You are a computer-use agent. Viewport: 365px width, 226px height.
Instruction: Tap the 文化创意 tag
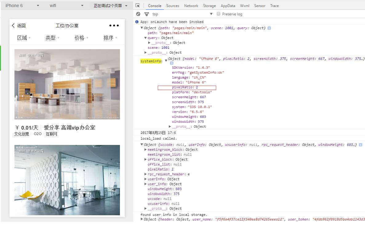[22, 134]
